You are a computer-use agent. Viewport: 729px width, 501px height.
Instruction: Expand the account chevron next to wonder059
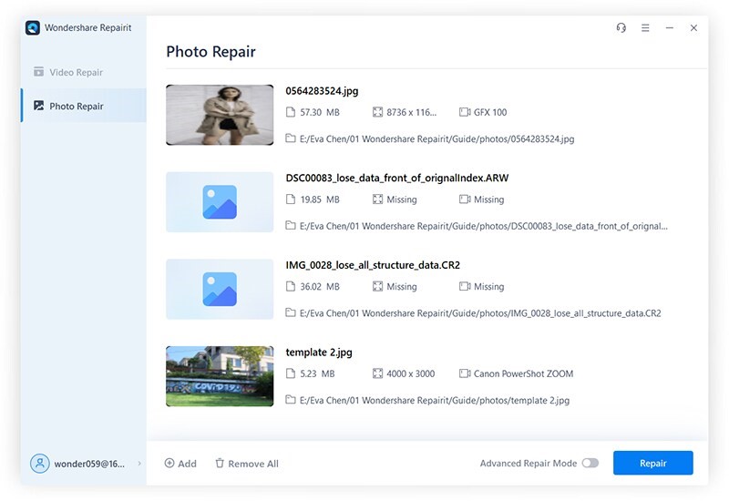point(139,464)
